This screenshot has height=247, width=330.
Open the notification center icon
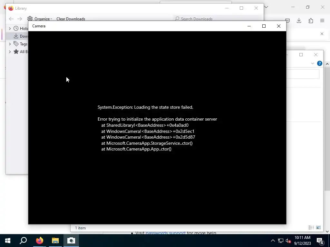pyautogui.click(x=320, y=241)
